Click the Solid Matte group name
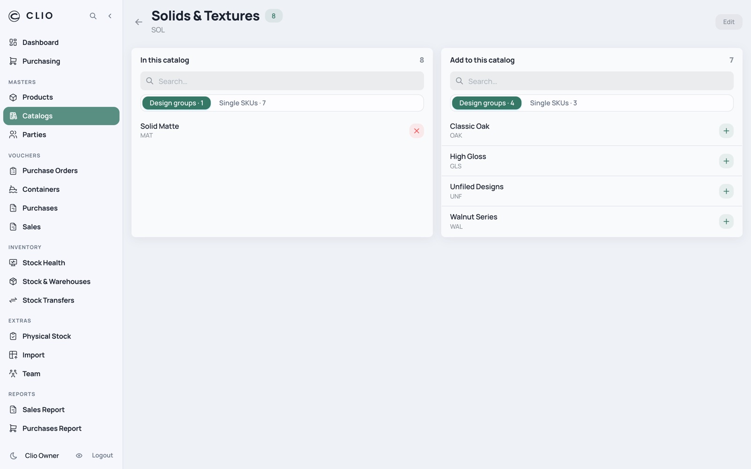Image resolution: width=751 pixels, height=469 pixels. (160, 126)
